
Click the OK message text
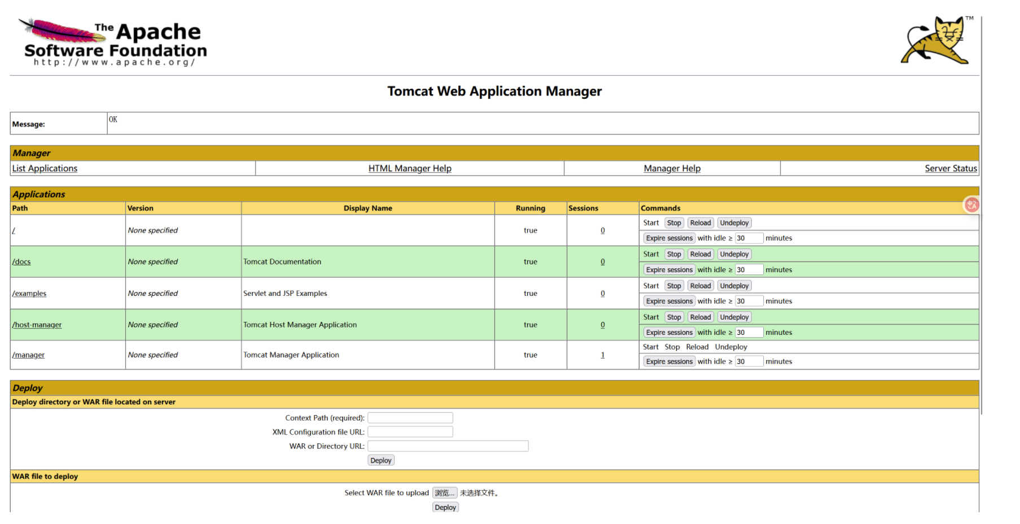pyautogui.click(x=113, y=120)
